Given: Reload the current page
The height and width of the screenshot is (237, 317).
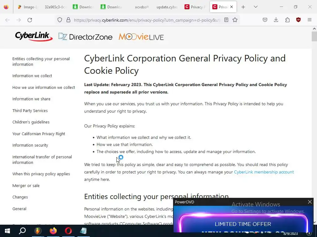Looking at the screenshot, I should pyautogui.click(x=30, y=20).
